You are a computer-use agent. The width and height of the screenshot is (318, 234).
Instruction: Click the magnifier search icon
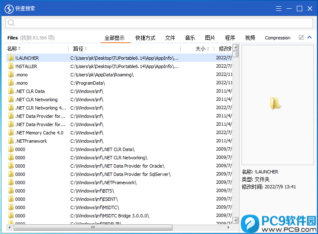tap(11, 23)
